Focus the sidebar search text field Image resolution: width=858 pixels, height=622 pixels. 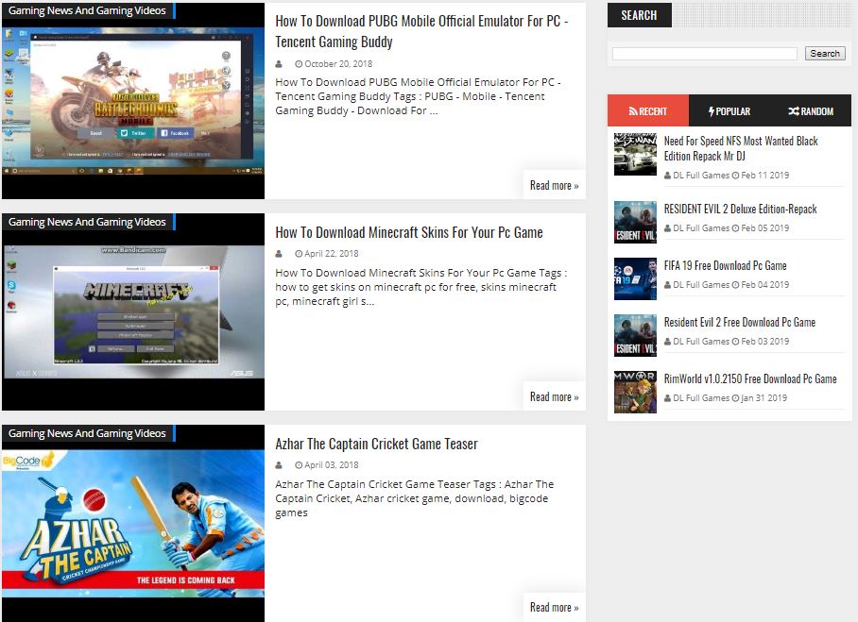[704, 54]
